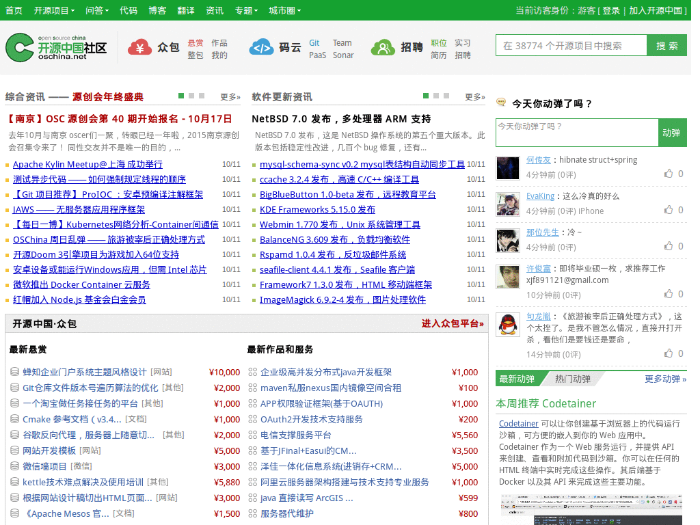
Task: Click thumbs-up on EvaKing's post
Action: point(669,210)
